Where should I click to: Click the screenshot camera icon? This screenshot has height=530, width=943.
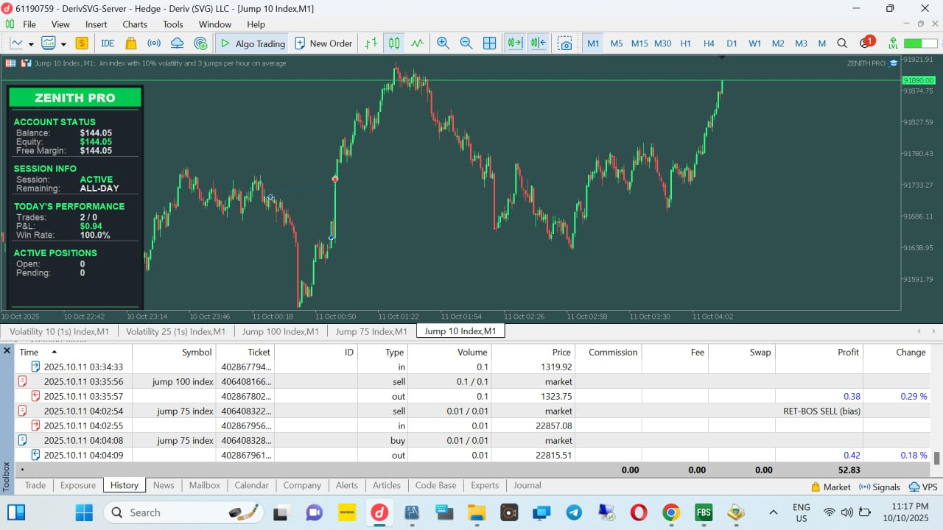coord(564,43)
